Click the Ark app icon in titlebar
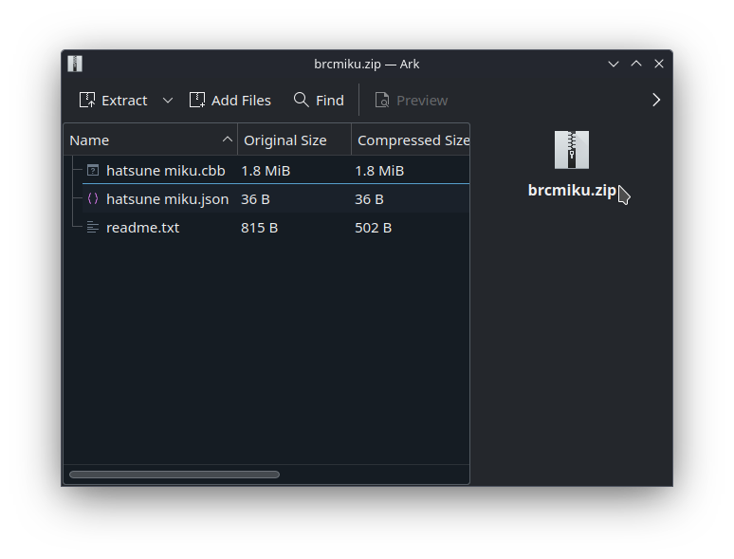Viewport: 734px width, 559px height. click(75, 64)
